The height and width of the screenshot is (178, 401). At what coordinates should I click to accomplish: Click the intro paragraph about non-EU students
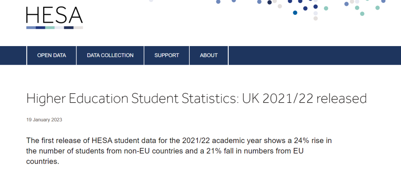[179, 151]
